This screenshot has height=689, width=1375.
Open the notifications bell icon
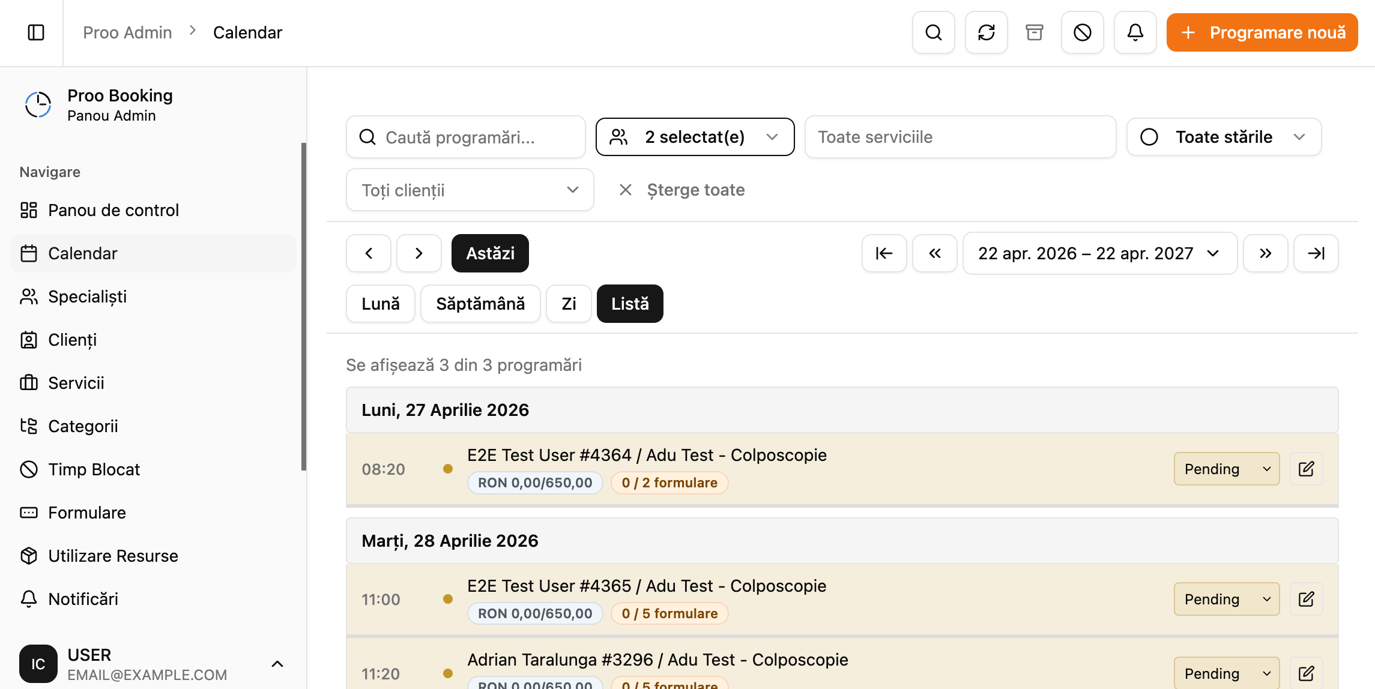click(1135, 32)
